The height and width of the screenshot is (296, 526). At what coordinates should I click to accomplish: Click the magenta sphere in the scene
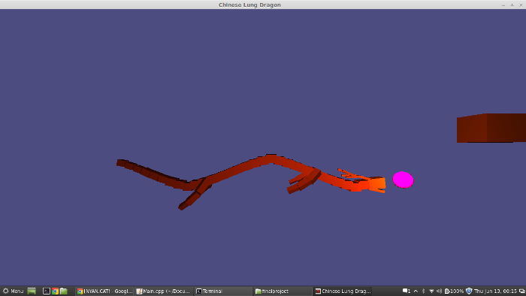click(404, 180)
